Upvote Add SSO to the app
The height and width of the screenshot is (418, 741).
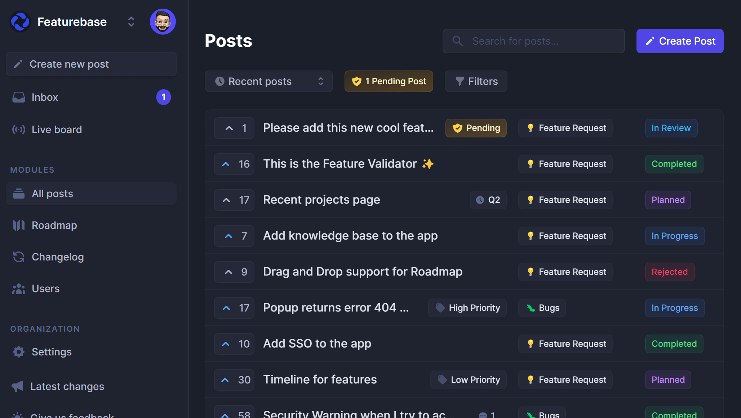234,344
